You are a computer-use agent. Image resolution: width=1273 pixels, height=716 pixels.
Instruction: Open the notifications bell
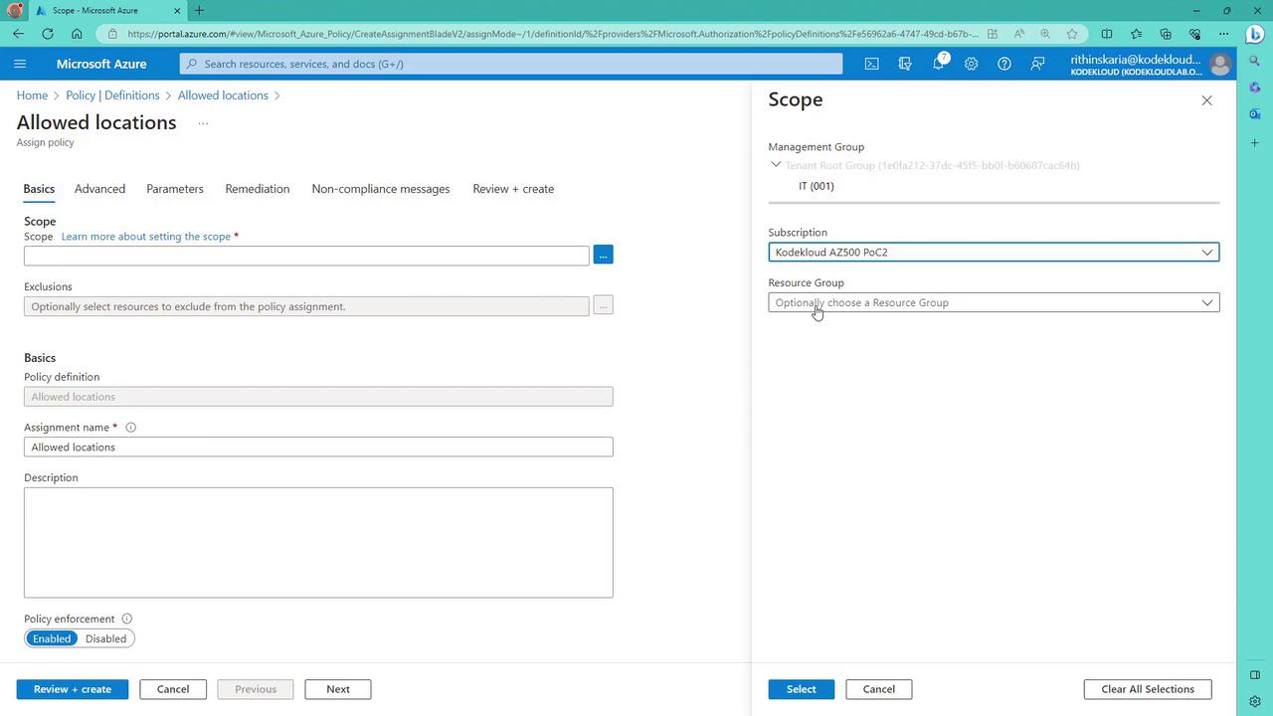[938, 64]
